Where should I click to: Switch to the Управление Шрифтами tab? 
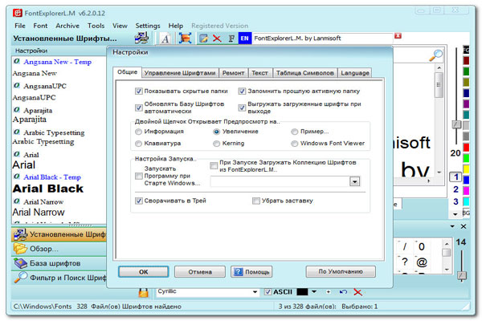[x=180, y=73]
